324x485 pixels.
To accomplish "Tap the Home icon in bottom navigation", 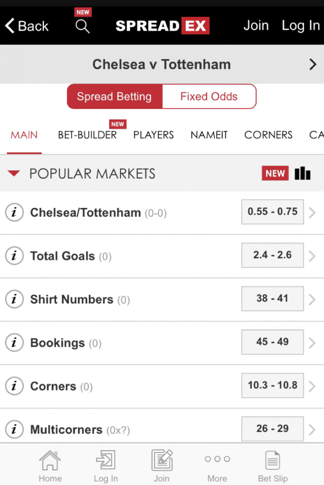I will 50,459.
